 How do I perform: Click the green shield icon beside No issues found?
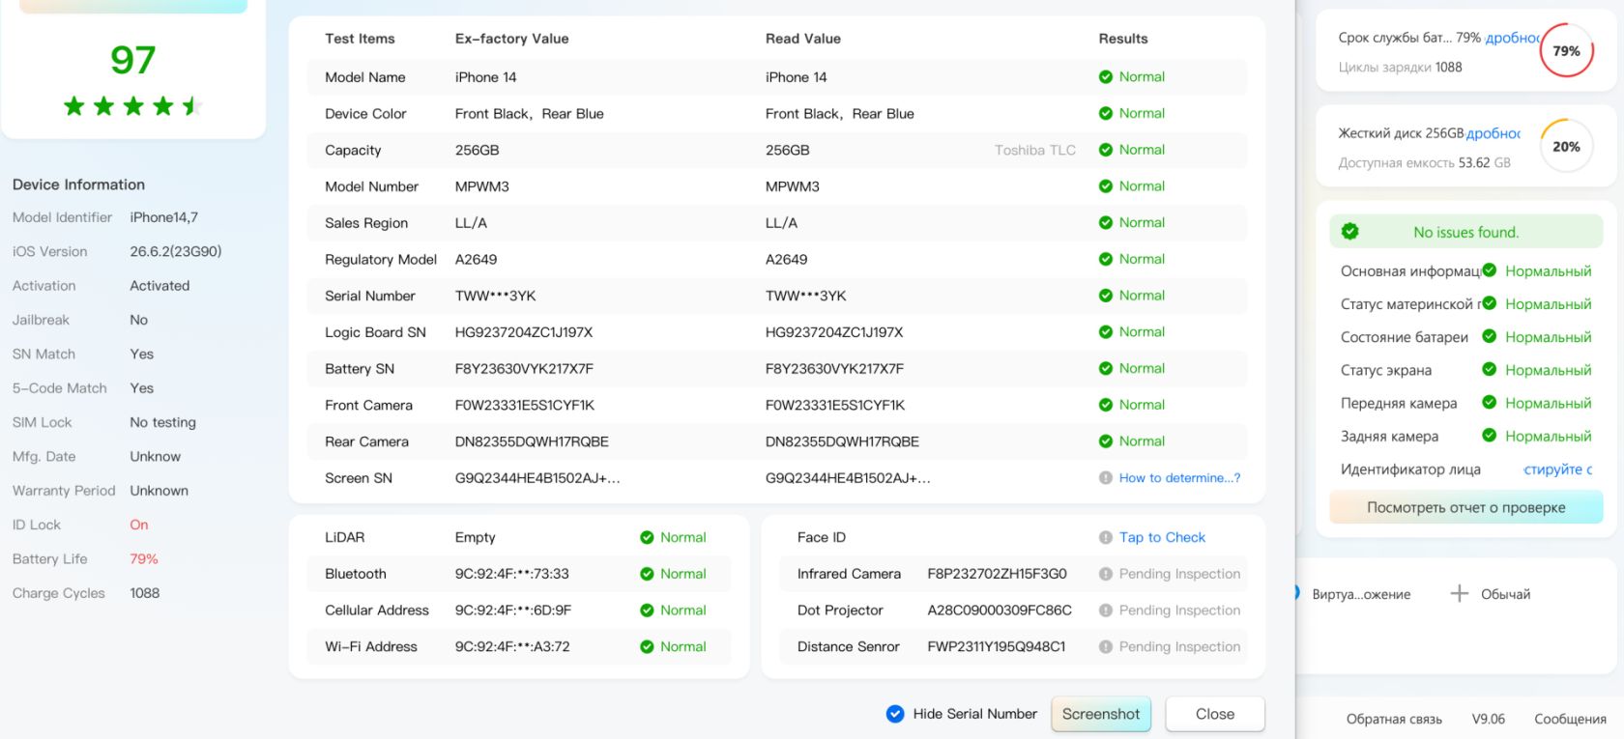[1350, 232]
